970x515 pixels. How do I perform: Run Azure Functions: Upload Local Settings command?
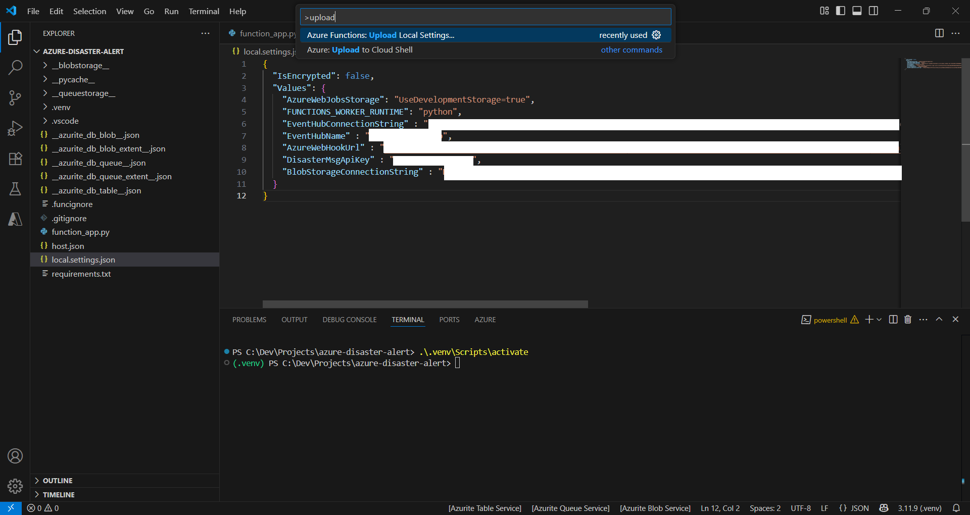coord(485,35)
